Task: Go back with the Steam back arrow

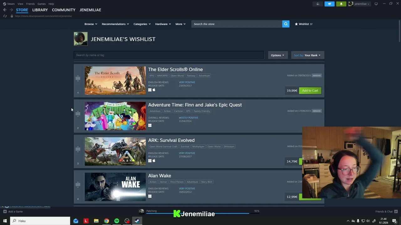Action: (x=5, y=10)
